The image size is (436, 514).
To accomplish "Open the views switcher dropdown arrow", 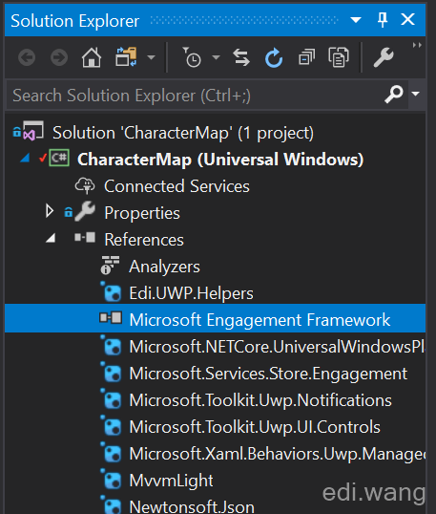I will 151,57.
